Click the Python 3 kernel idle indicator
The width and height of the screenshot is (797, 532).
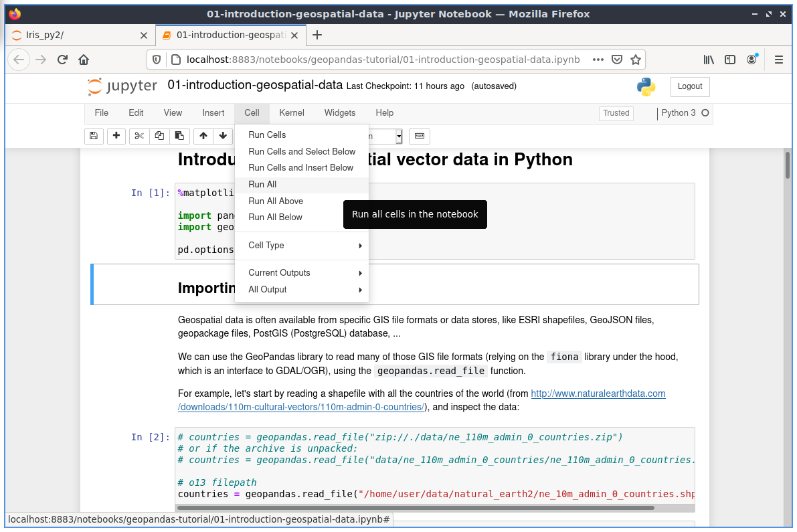point(705,113)
